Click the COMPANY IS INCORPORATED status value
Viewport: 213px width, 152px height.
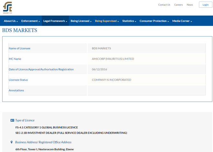(x=112, y=80)
